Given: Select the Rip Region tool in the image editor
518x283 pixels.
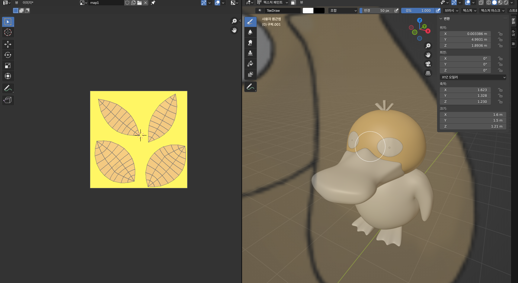Looking at the screenshot, I should coord(8,100).
